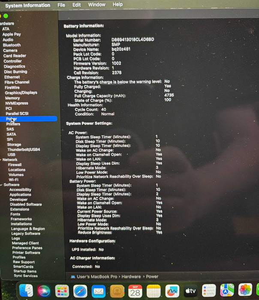Select Startup Items in the sidebar
The image size is (259, 300).
25,271
